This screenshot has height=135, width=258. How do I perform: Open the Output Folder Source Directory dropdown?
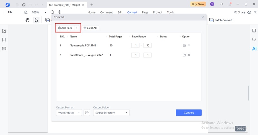coord(111,113)
